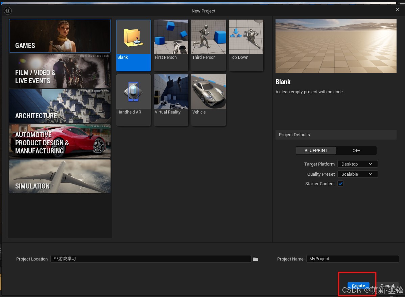Switch to Film / Video & Live Events category
The width and height of the screenshot is (405, 297).
59,71
